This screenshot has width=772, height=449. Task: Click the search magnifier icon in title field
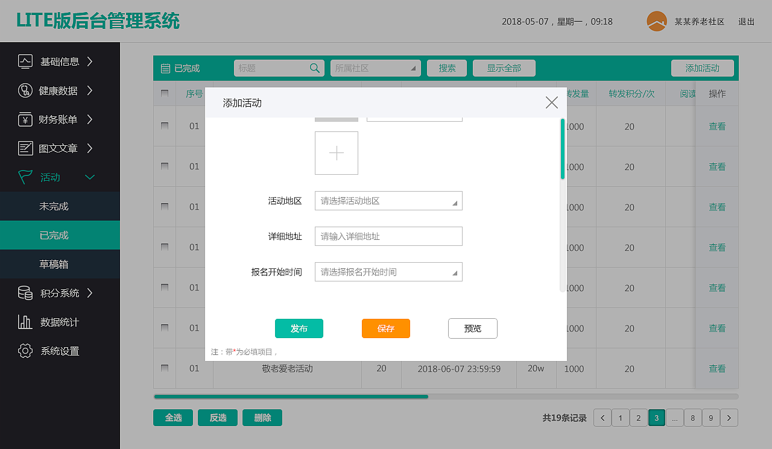click(x=314, y=68)
